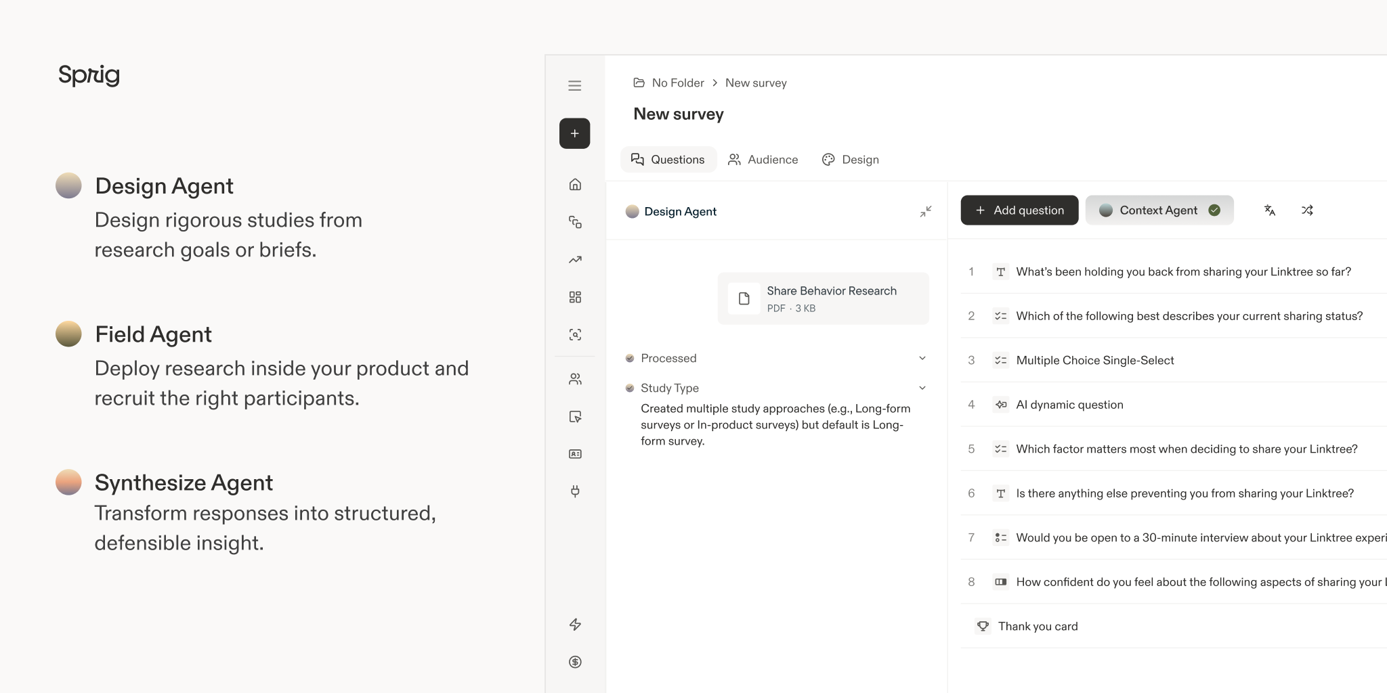Select the translation icon near Context Agent
1387x693 pixels.
(1270, 210)
